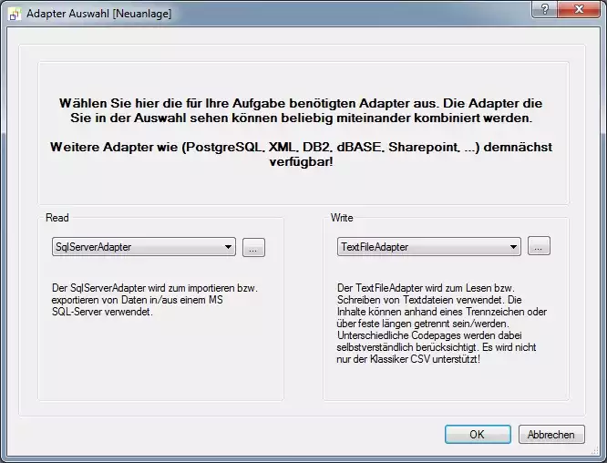The image size is (607, 463).
Task: Click the empty area below the SqlServerAdapter description
Action: [x=159, y=360]
